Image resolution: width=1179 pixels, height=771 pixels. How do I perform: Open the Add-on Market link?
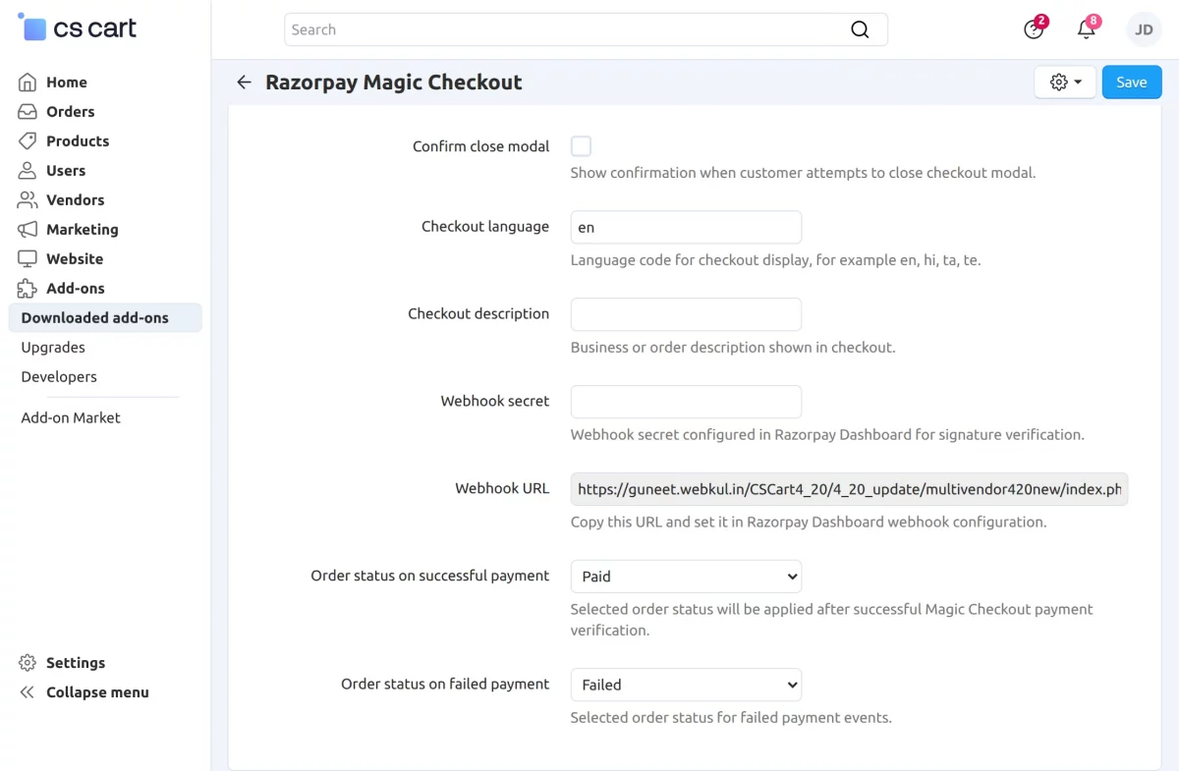71,417
